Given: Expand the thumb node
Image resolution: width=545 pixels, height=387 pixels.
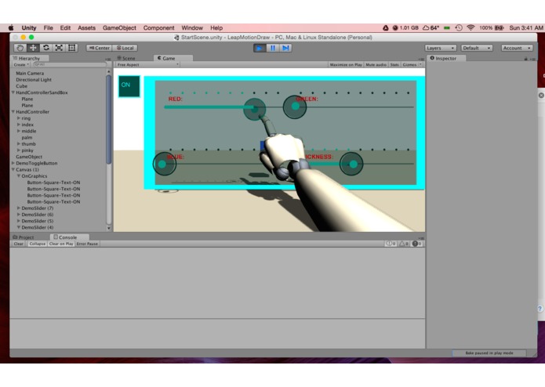Looking at the screenshot, I should (x=19, y=143).
